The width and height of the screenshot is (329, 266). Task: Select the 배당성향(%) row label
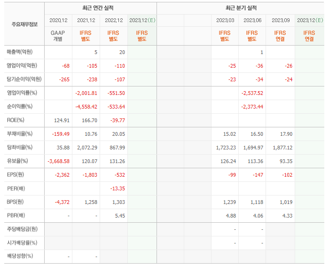[x=20, y=256]
